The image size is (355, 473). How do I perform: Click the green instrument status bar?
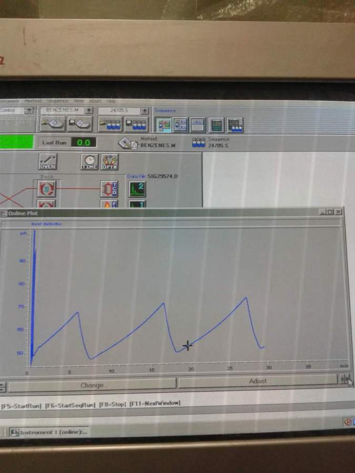click(x=16, y=142)
